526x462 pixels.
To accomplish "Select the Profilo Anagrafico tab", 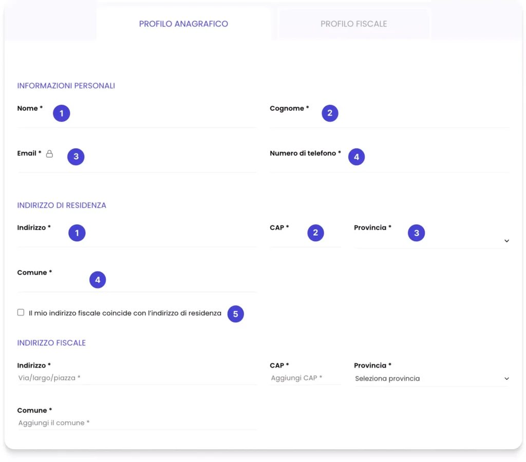I will (x=183, y=24).
